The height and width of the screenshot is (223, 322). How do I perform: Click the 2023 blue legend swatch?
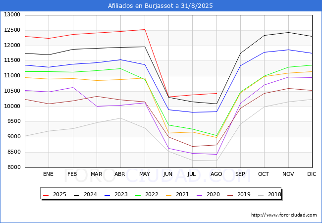107,195
